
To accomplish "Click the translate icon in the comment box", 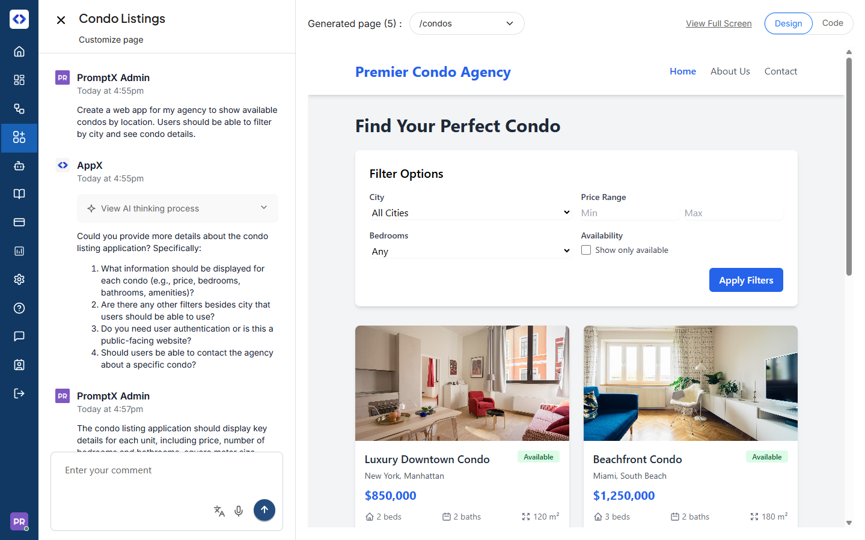I will tap(219, 511).
